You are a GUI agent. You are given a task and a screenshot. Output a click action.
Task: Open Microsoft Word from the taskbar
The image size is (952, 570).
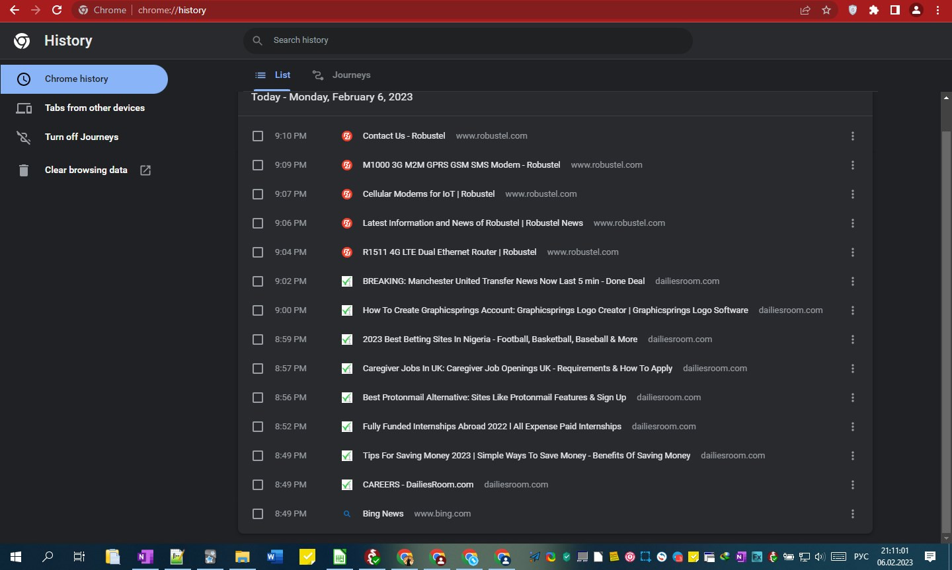coord(274,557)
